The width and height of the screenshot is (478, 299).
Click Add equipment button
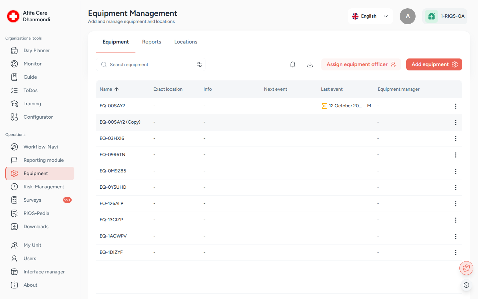[x=434, y=64]
